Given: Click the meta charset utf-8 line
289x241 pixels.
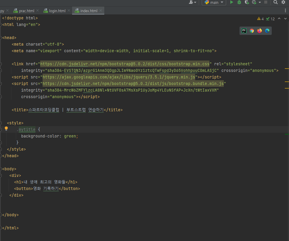Looking at the screenshot, I should [x=38, y=44].
